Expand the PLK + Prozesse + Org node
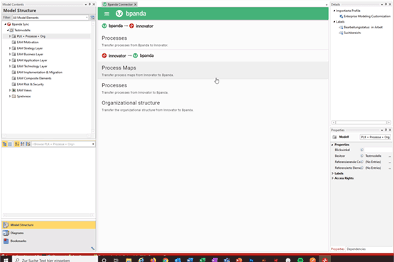394x262 pixels. (x=10, y=36)
